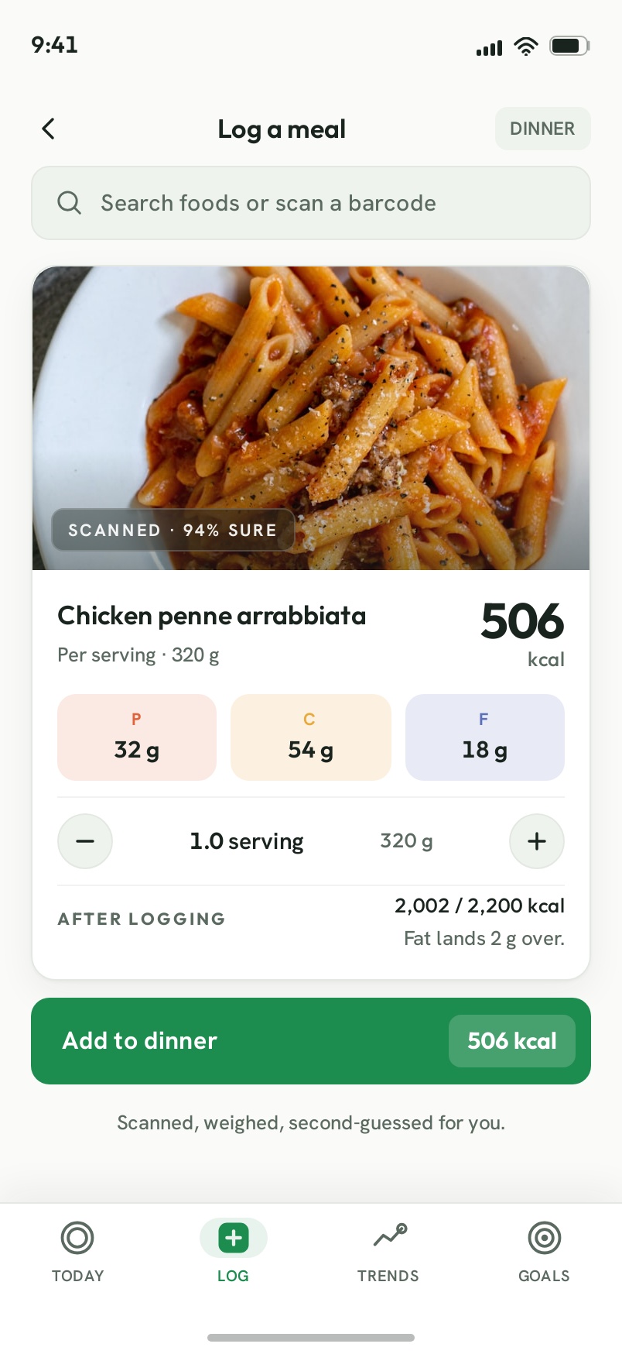
Task: Select the protein 32 g macro tile
Action: pyautogui.click(x=137, y=737)
